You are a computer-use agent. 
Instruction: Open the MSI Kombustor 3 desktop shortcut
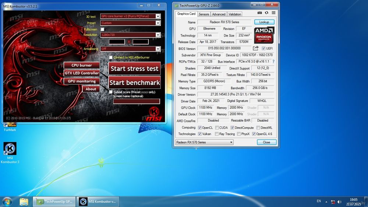point(10,153)
